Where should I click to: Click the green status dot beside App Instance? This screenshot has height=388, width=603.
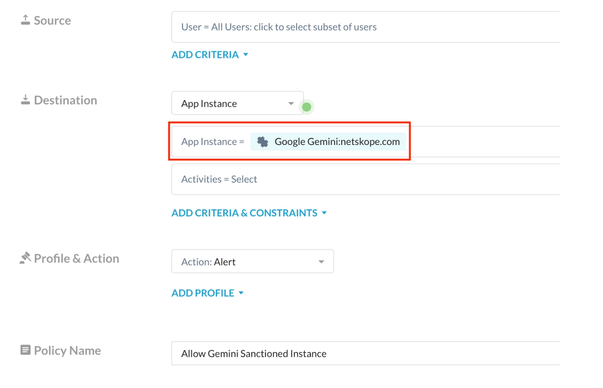point(307,107)
